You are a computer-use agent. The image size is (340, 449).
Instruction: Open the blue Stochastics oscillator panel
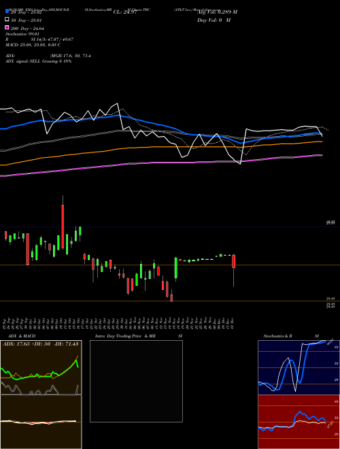299,367
